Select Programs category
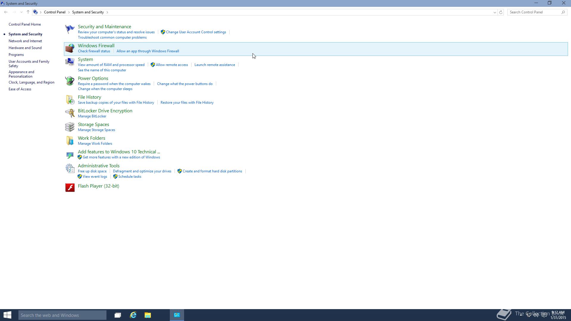 [x=16, y=55]
